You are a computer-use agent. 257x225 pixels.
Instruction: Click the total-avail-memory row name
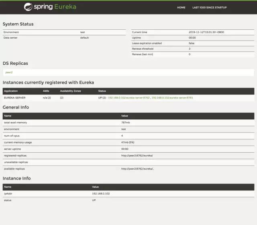pos(15,123)
